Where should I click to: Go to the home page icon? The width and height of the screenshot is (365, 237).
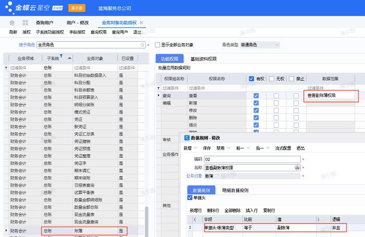12,23
